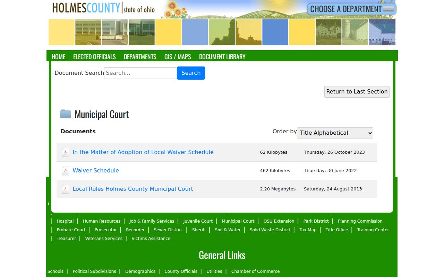444x277 pixels.
Task: Open Local Rules Holmes County Municipal Court link
Action: [133, 189]
